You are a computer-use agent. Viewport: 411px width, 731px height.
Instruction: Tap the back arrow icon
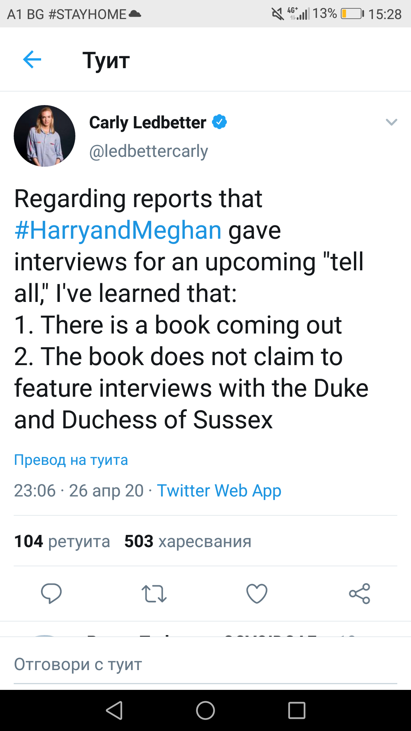tap(32, 59)
